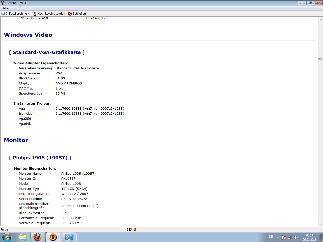Click Monitor ID value 'PHL083F'
This screenshot has height=242, width=323.
tap(68, 179)
